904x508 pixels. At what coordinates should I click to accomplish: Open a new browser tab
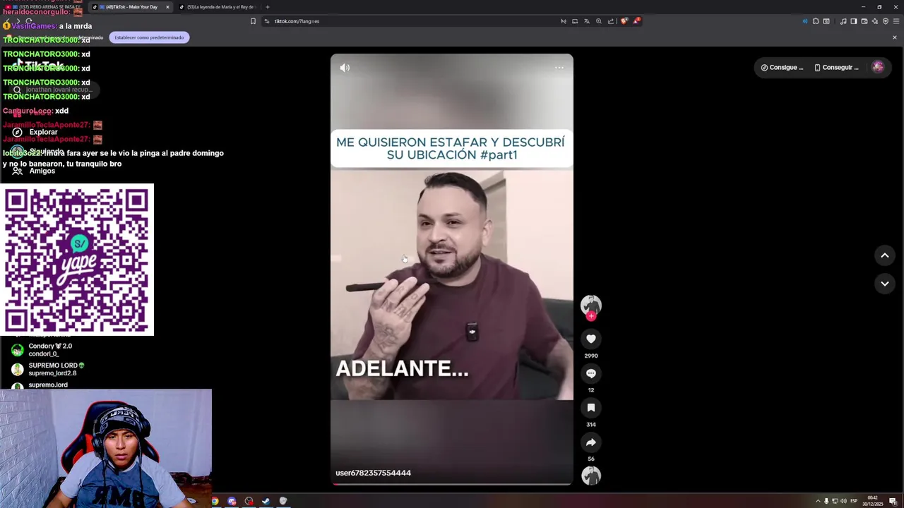(267, 7)
